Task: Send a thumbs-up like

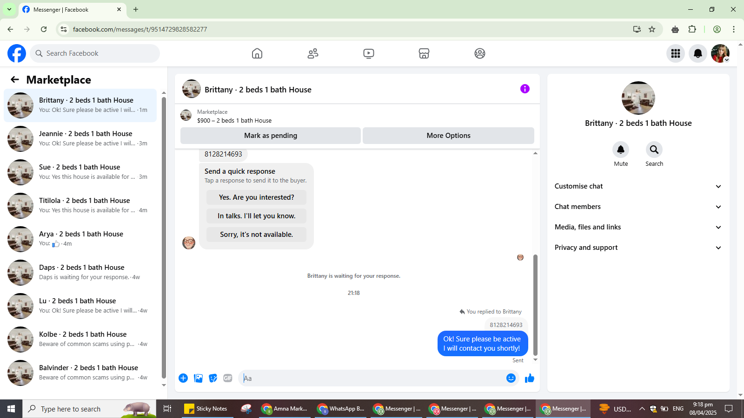Action: click(x=530, y=378)
